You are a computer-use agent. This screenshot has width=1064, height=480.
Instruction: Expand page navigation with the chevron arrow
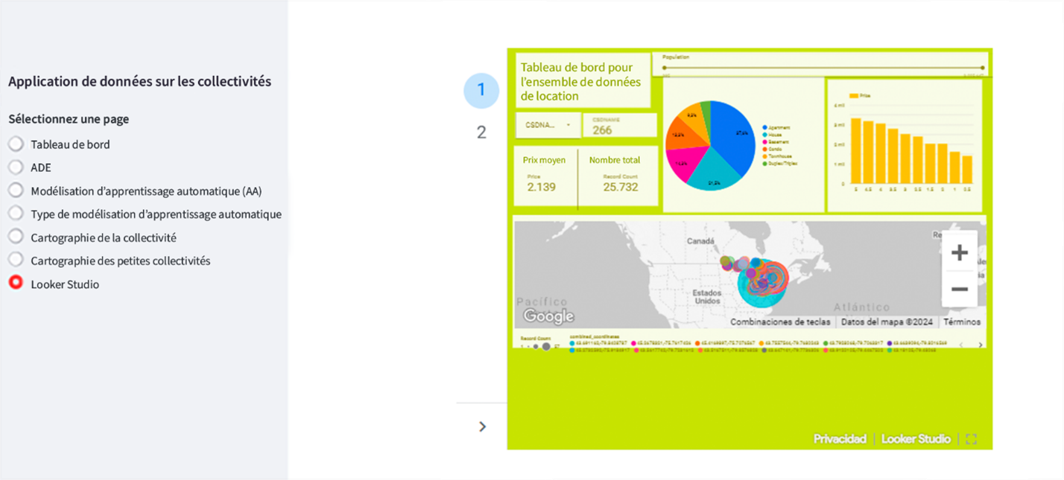(482, 426)
